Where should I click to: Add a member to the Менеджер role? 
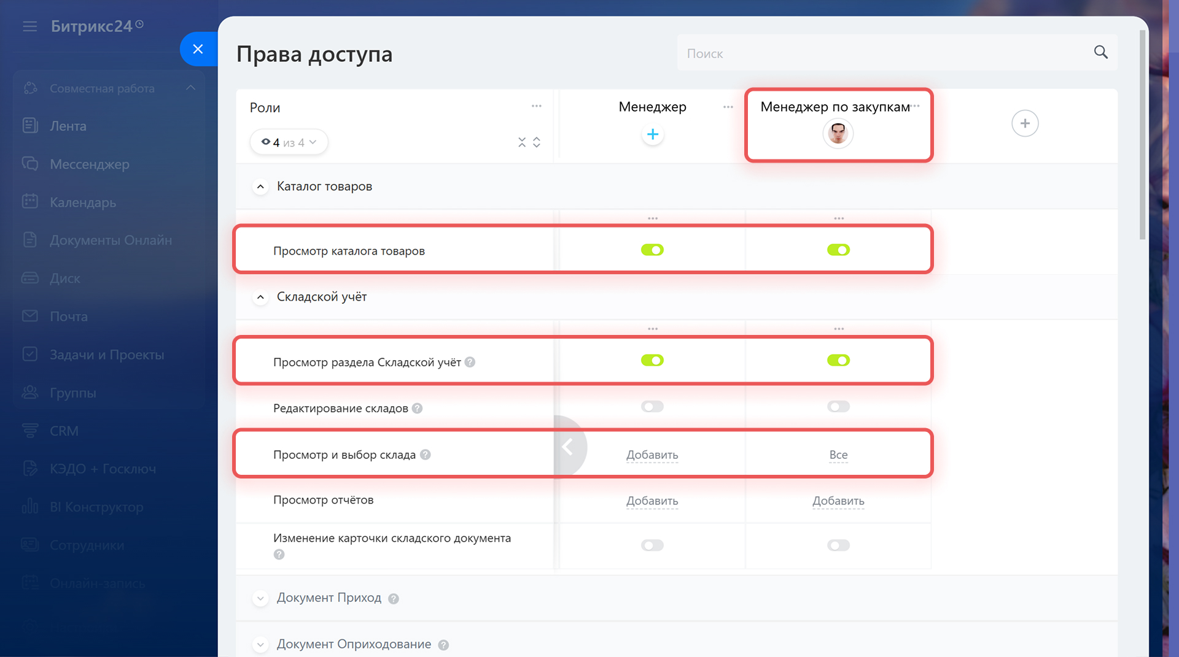pyautogui.click(x=653, y=134)
